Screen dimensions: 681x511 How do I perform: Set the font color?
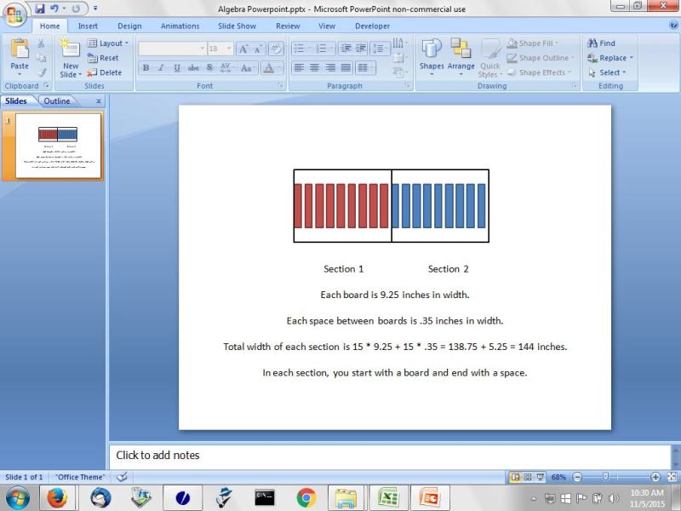270,68
